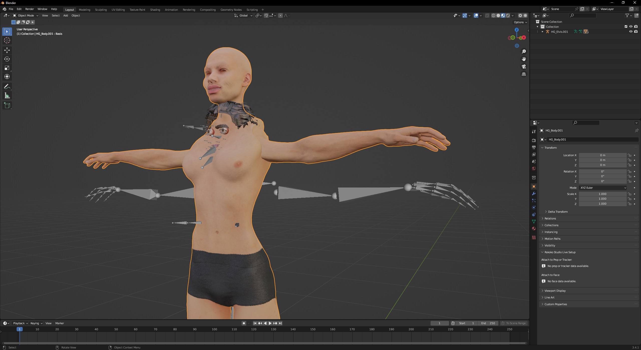The image size is (641, 350).
Task: Disable Collection render visibility camera icon
Action: [636, 26]
